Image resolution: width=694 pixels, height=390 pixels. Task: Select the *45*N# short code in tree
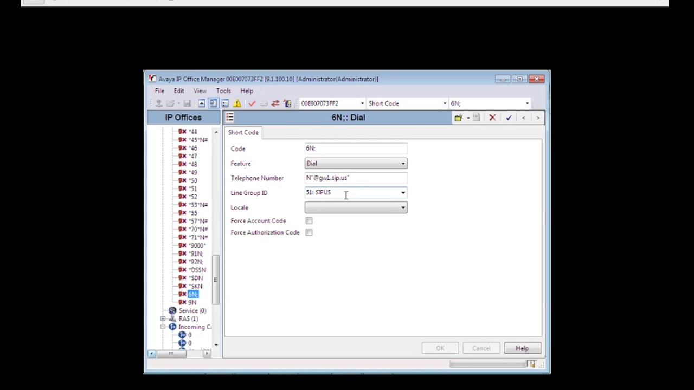pos(198,140)
